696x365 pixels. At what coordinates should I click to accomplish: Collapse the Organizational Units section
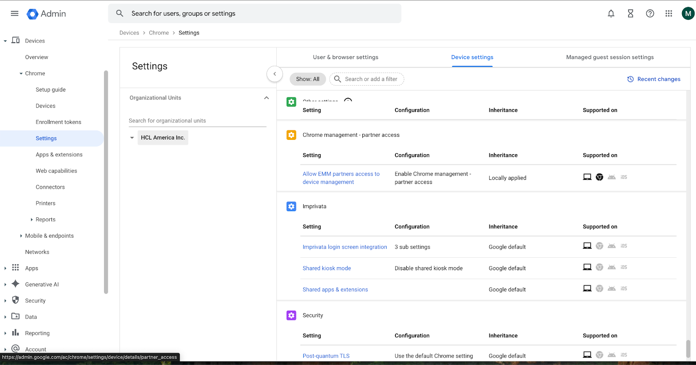click(x=266, y=98)
